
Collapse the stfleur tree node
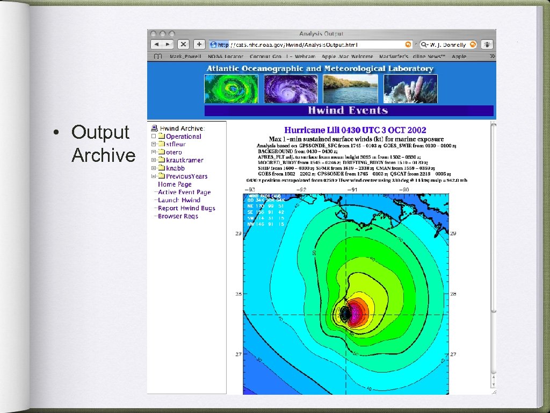point(153,144)
